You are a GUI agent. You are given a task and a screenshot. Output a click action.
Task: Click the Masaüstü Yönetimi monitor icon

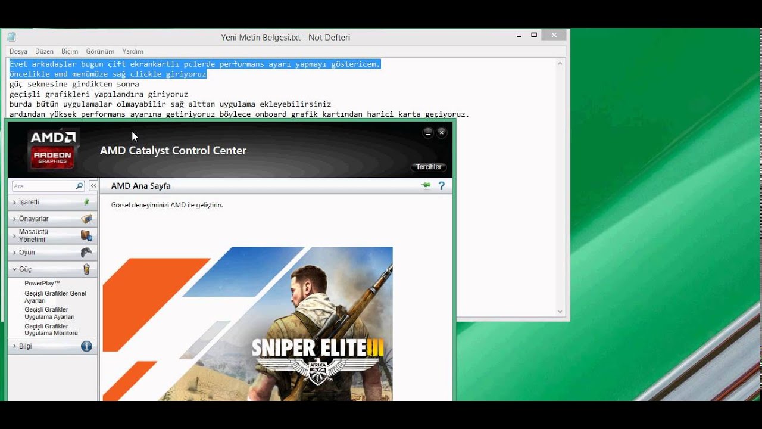(x=87, y=235)
